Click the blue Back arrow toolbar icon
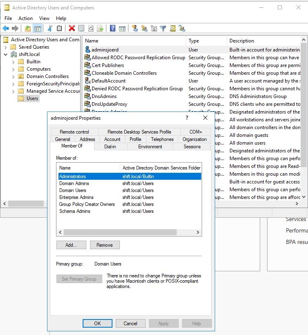 click(x=6, y=28)
